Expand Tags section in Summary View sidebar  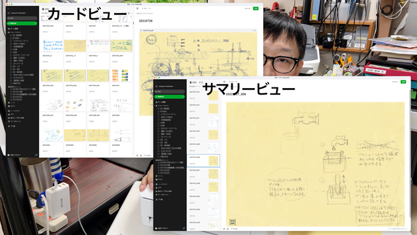[155, 187]
